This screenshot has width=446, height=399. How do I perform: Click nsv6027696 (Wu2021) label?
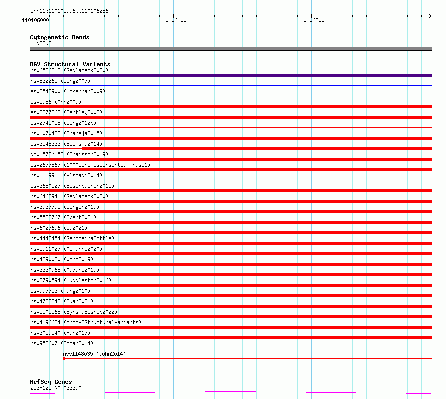(59, 228)
